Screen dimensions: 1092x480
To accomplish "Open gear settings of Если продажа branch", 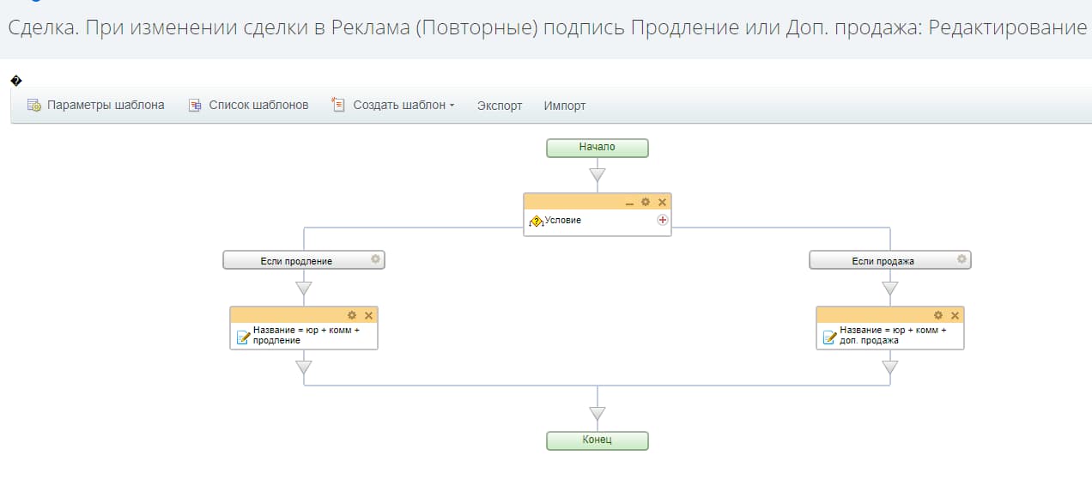I will click(x=962, y=259).
